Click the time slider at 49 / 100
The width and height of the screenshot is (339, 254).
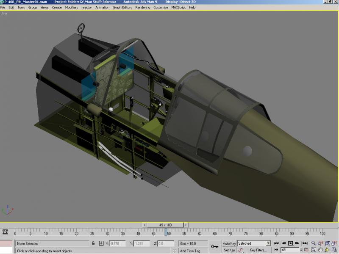coord(165,225)
